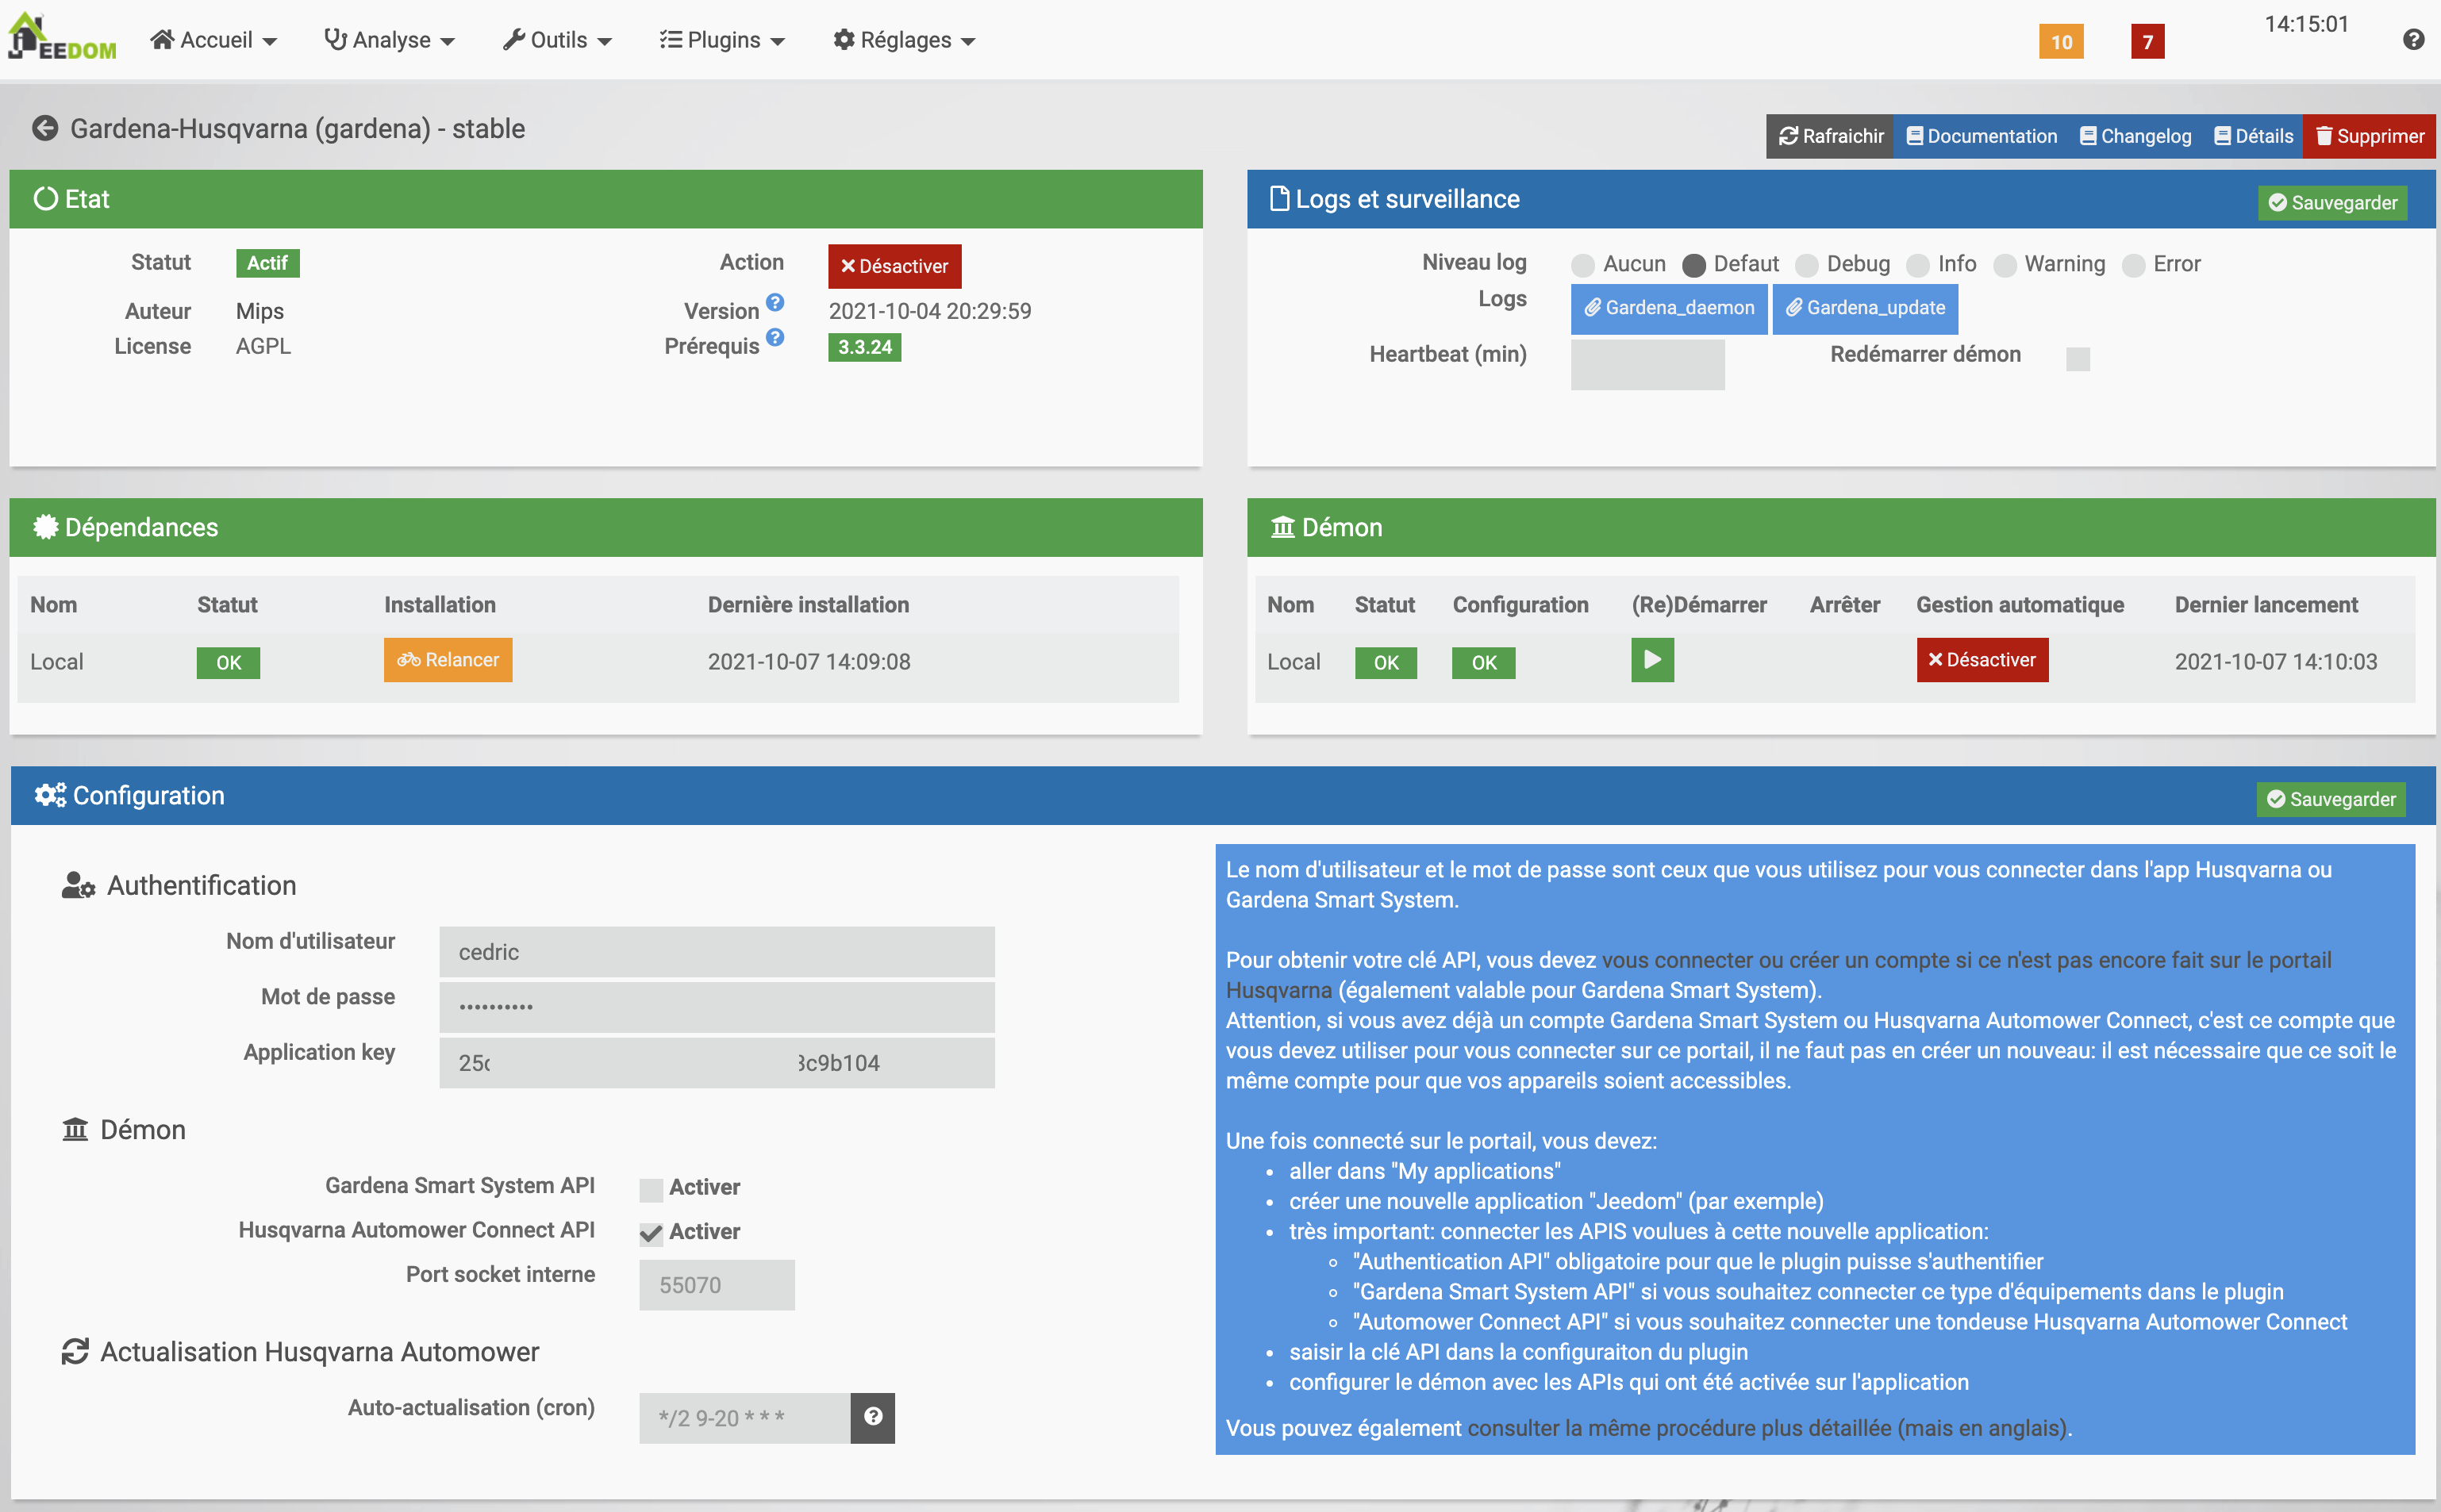Viewport: 2441px width, 1512px height.
Task: Open the orange 10 messages badge
Action: 2062,42
